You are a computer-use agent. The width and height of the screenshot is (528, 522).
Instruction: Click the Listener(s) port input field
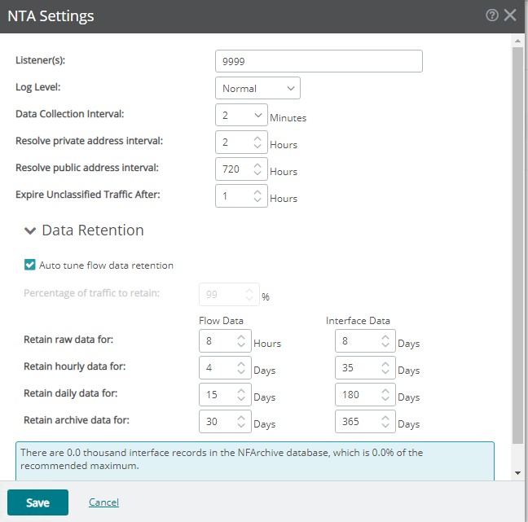(x=319, y=61)
